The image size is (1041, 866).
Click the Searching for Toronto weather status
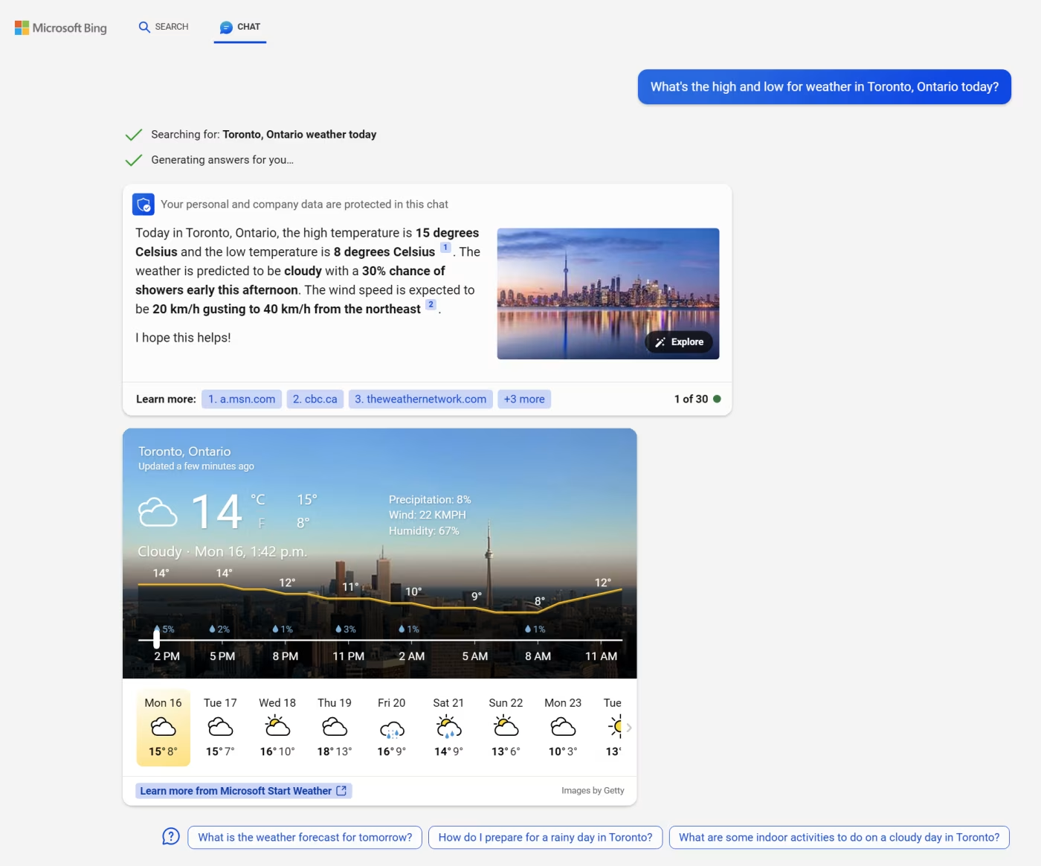point(264,135)
